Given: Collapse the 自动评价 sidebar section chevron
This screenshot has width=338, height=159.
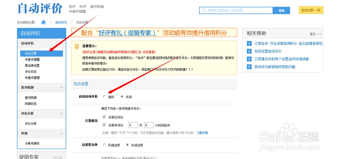Looking at the screenshot, I should pyautogui.click(x=61, y=44).
